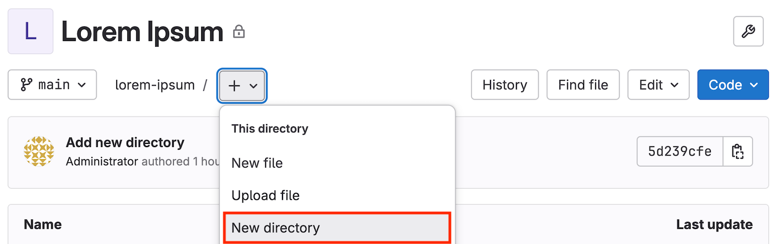Image resolution: width=771 pixels, height=244 pixels.
Task: Click the private lock icon beside the project title
Action: pyautogui.click(x=239, y=32)
